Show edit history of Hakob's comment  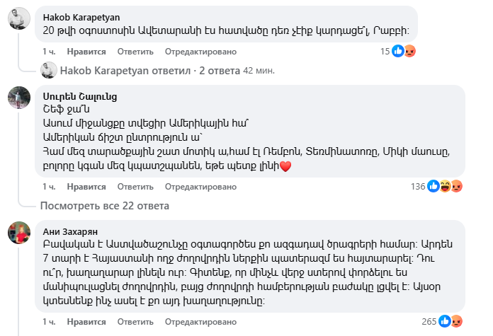(x=200, y=52)
